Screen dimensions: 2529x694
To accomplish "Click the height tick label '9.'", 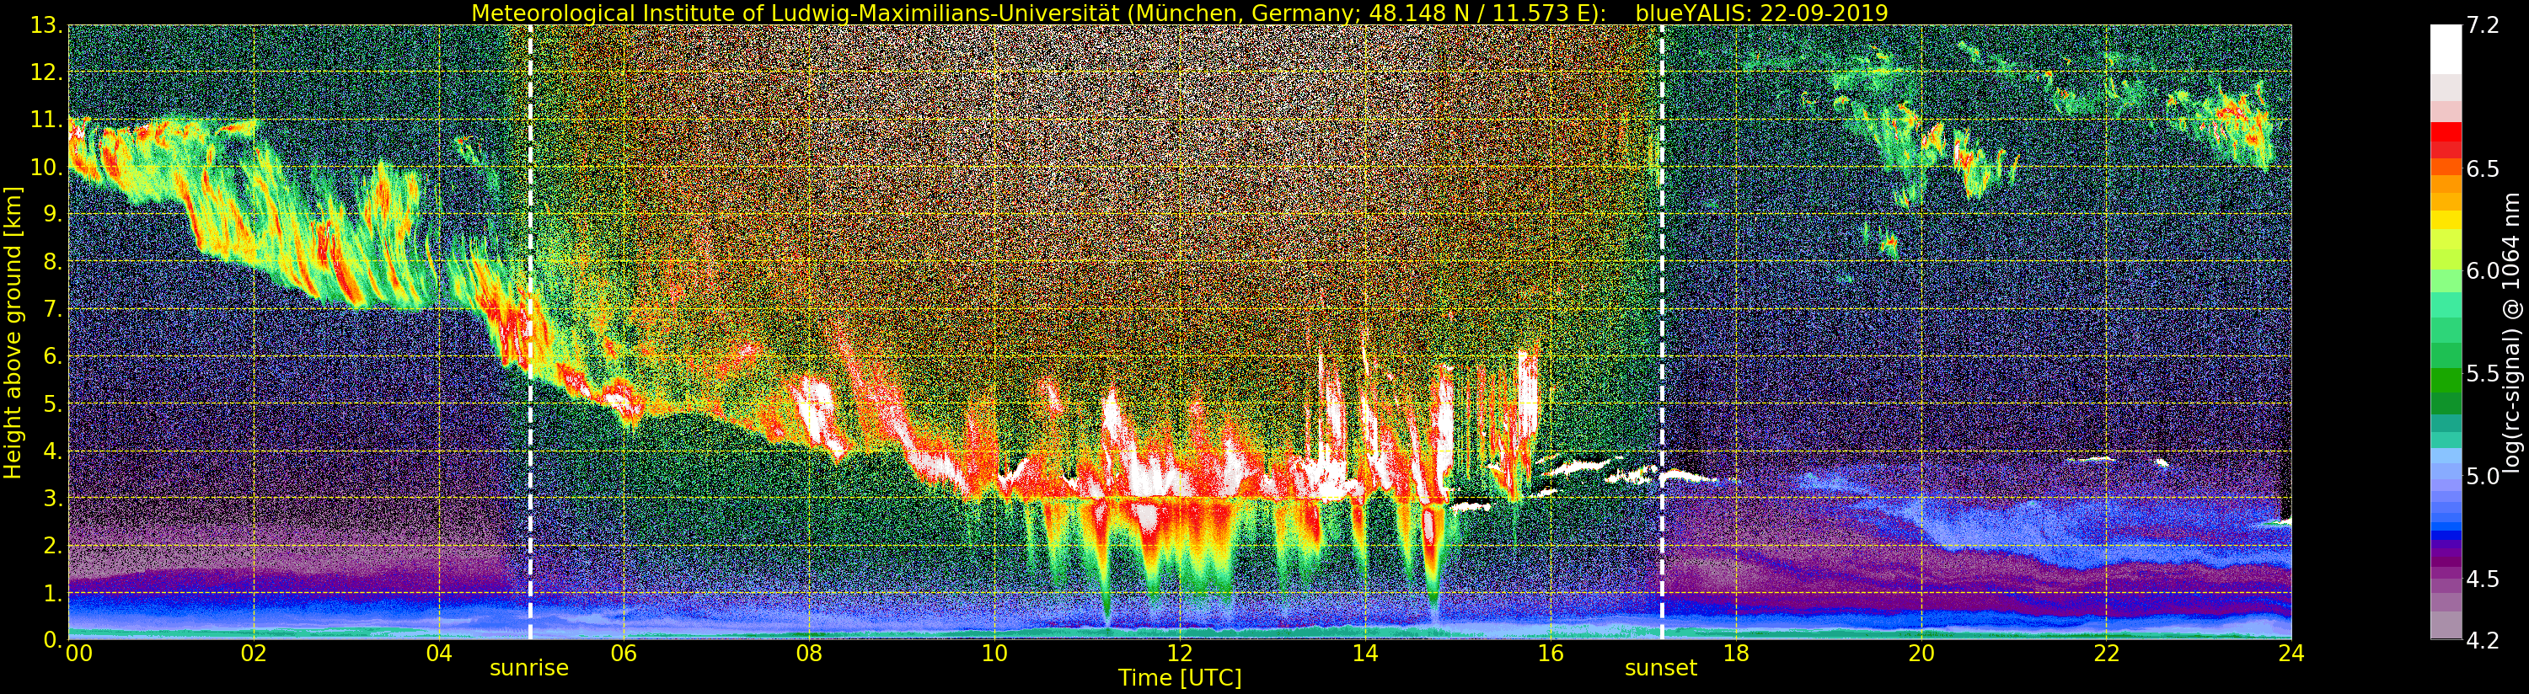I will (52, 214).
